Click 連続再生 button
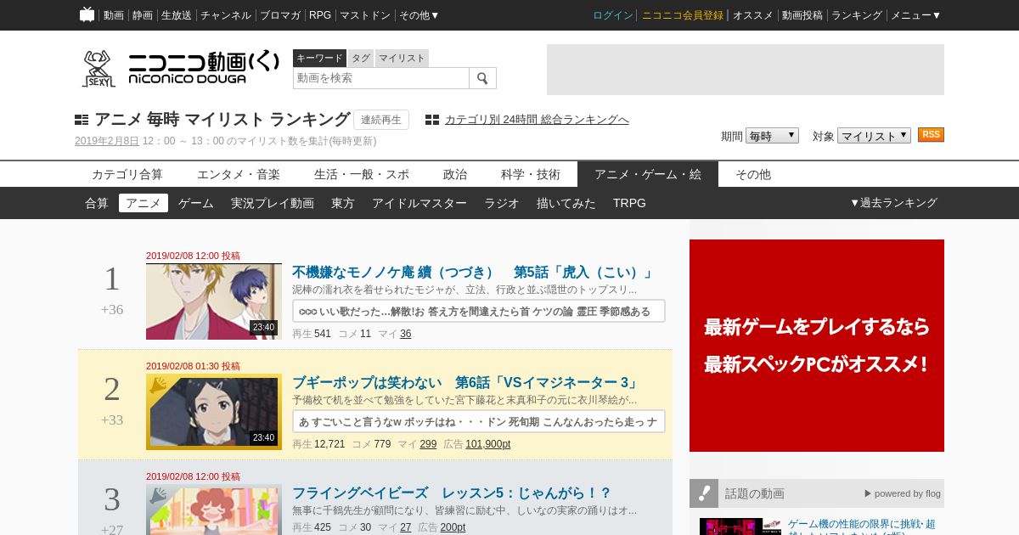Image resolution: width=1019 pixels, height=535 pixels. [381, 120]
